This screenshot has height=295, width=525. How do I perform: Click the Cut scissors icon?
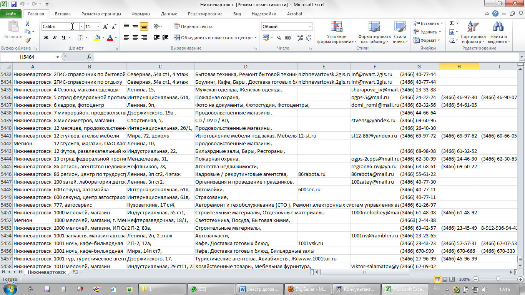(28, 24)
